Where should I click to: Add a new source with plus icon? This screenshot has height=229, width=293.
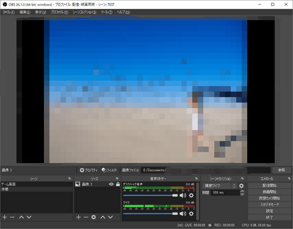[78, 217]
